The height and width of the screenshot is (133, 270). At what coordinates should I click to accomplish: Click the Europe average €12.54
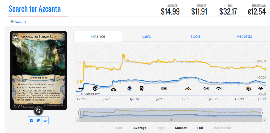click(257, 11)
